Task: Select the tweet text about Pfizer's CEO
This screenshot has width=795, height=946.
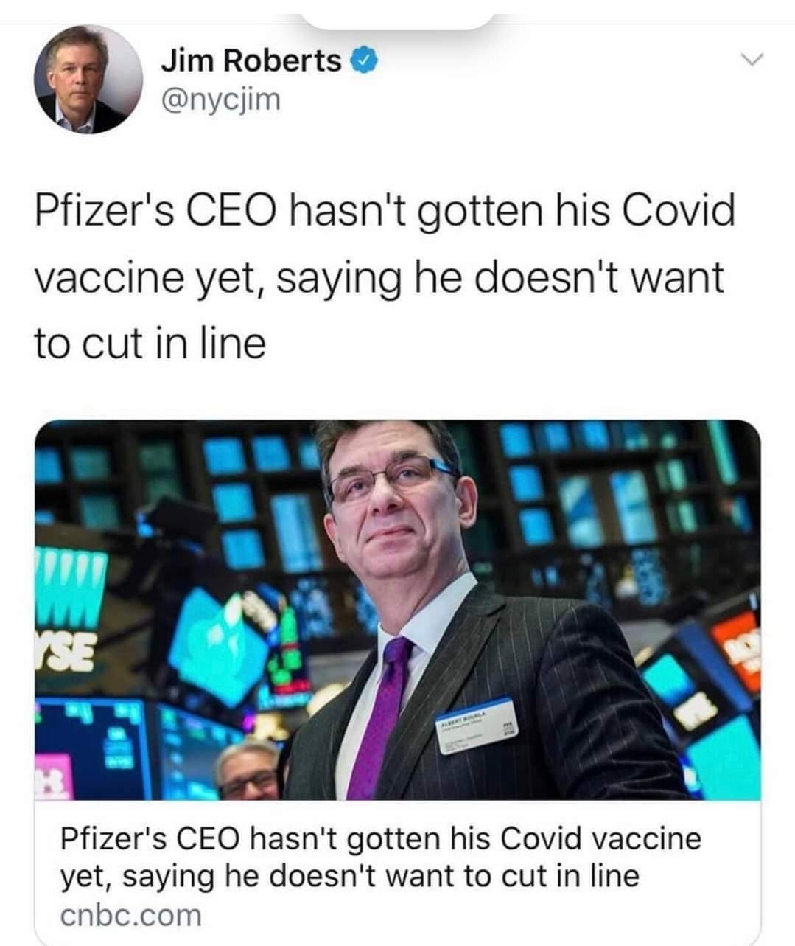Action: point(384,277)
